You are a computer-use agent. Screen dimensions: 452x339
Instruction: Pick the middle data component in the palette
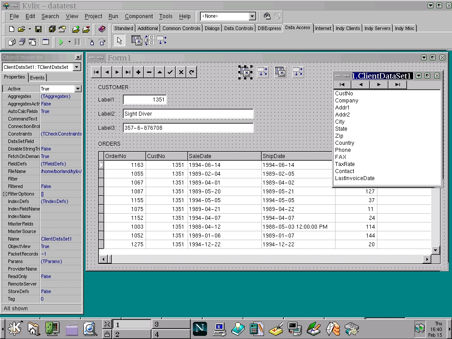149,40
